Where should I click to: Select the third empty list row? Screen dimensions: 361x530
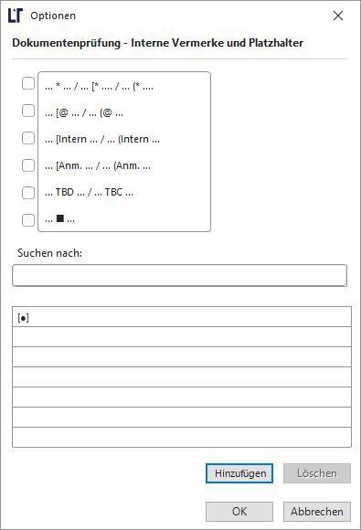coord(182,376)
